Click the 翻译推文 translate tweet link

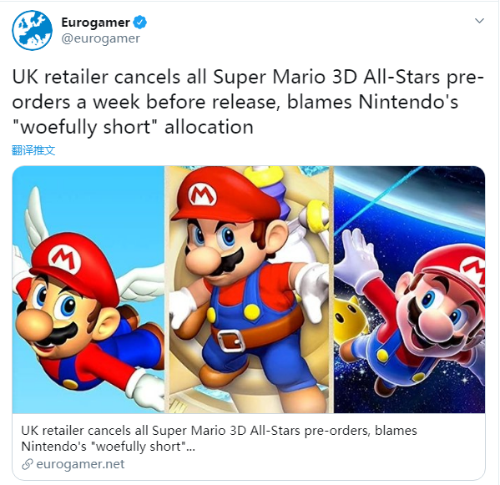[33, 150]
